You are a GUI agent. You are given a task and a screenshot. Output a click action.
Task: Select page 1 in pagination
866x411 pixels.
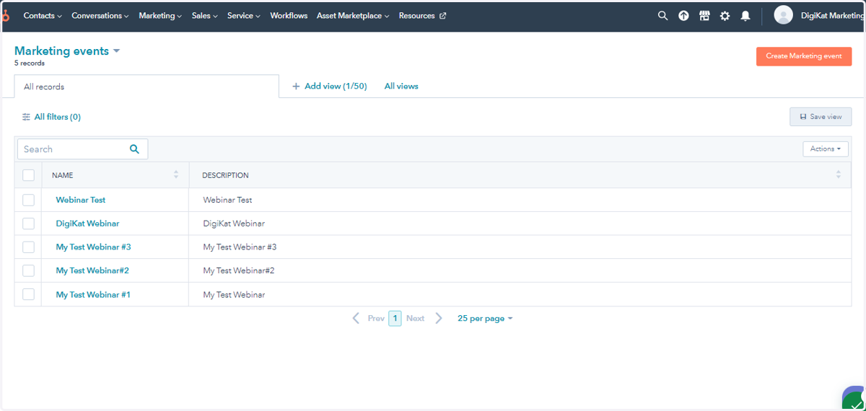(395, 318)
